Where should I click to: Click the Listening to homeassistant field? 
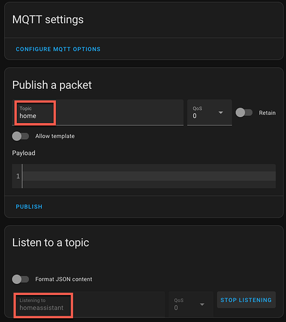88,304
